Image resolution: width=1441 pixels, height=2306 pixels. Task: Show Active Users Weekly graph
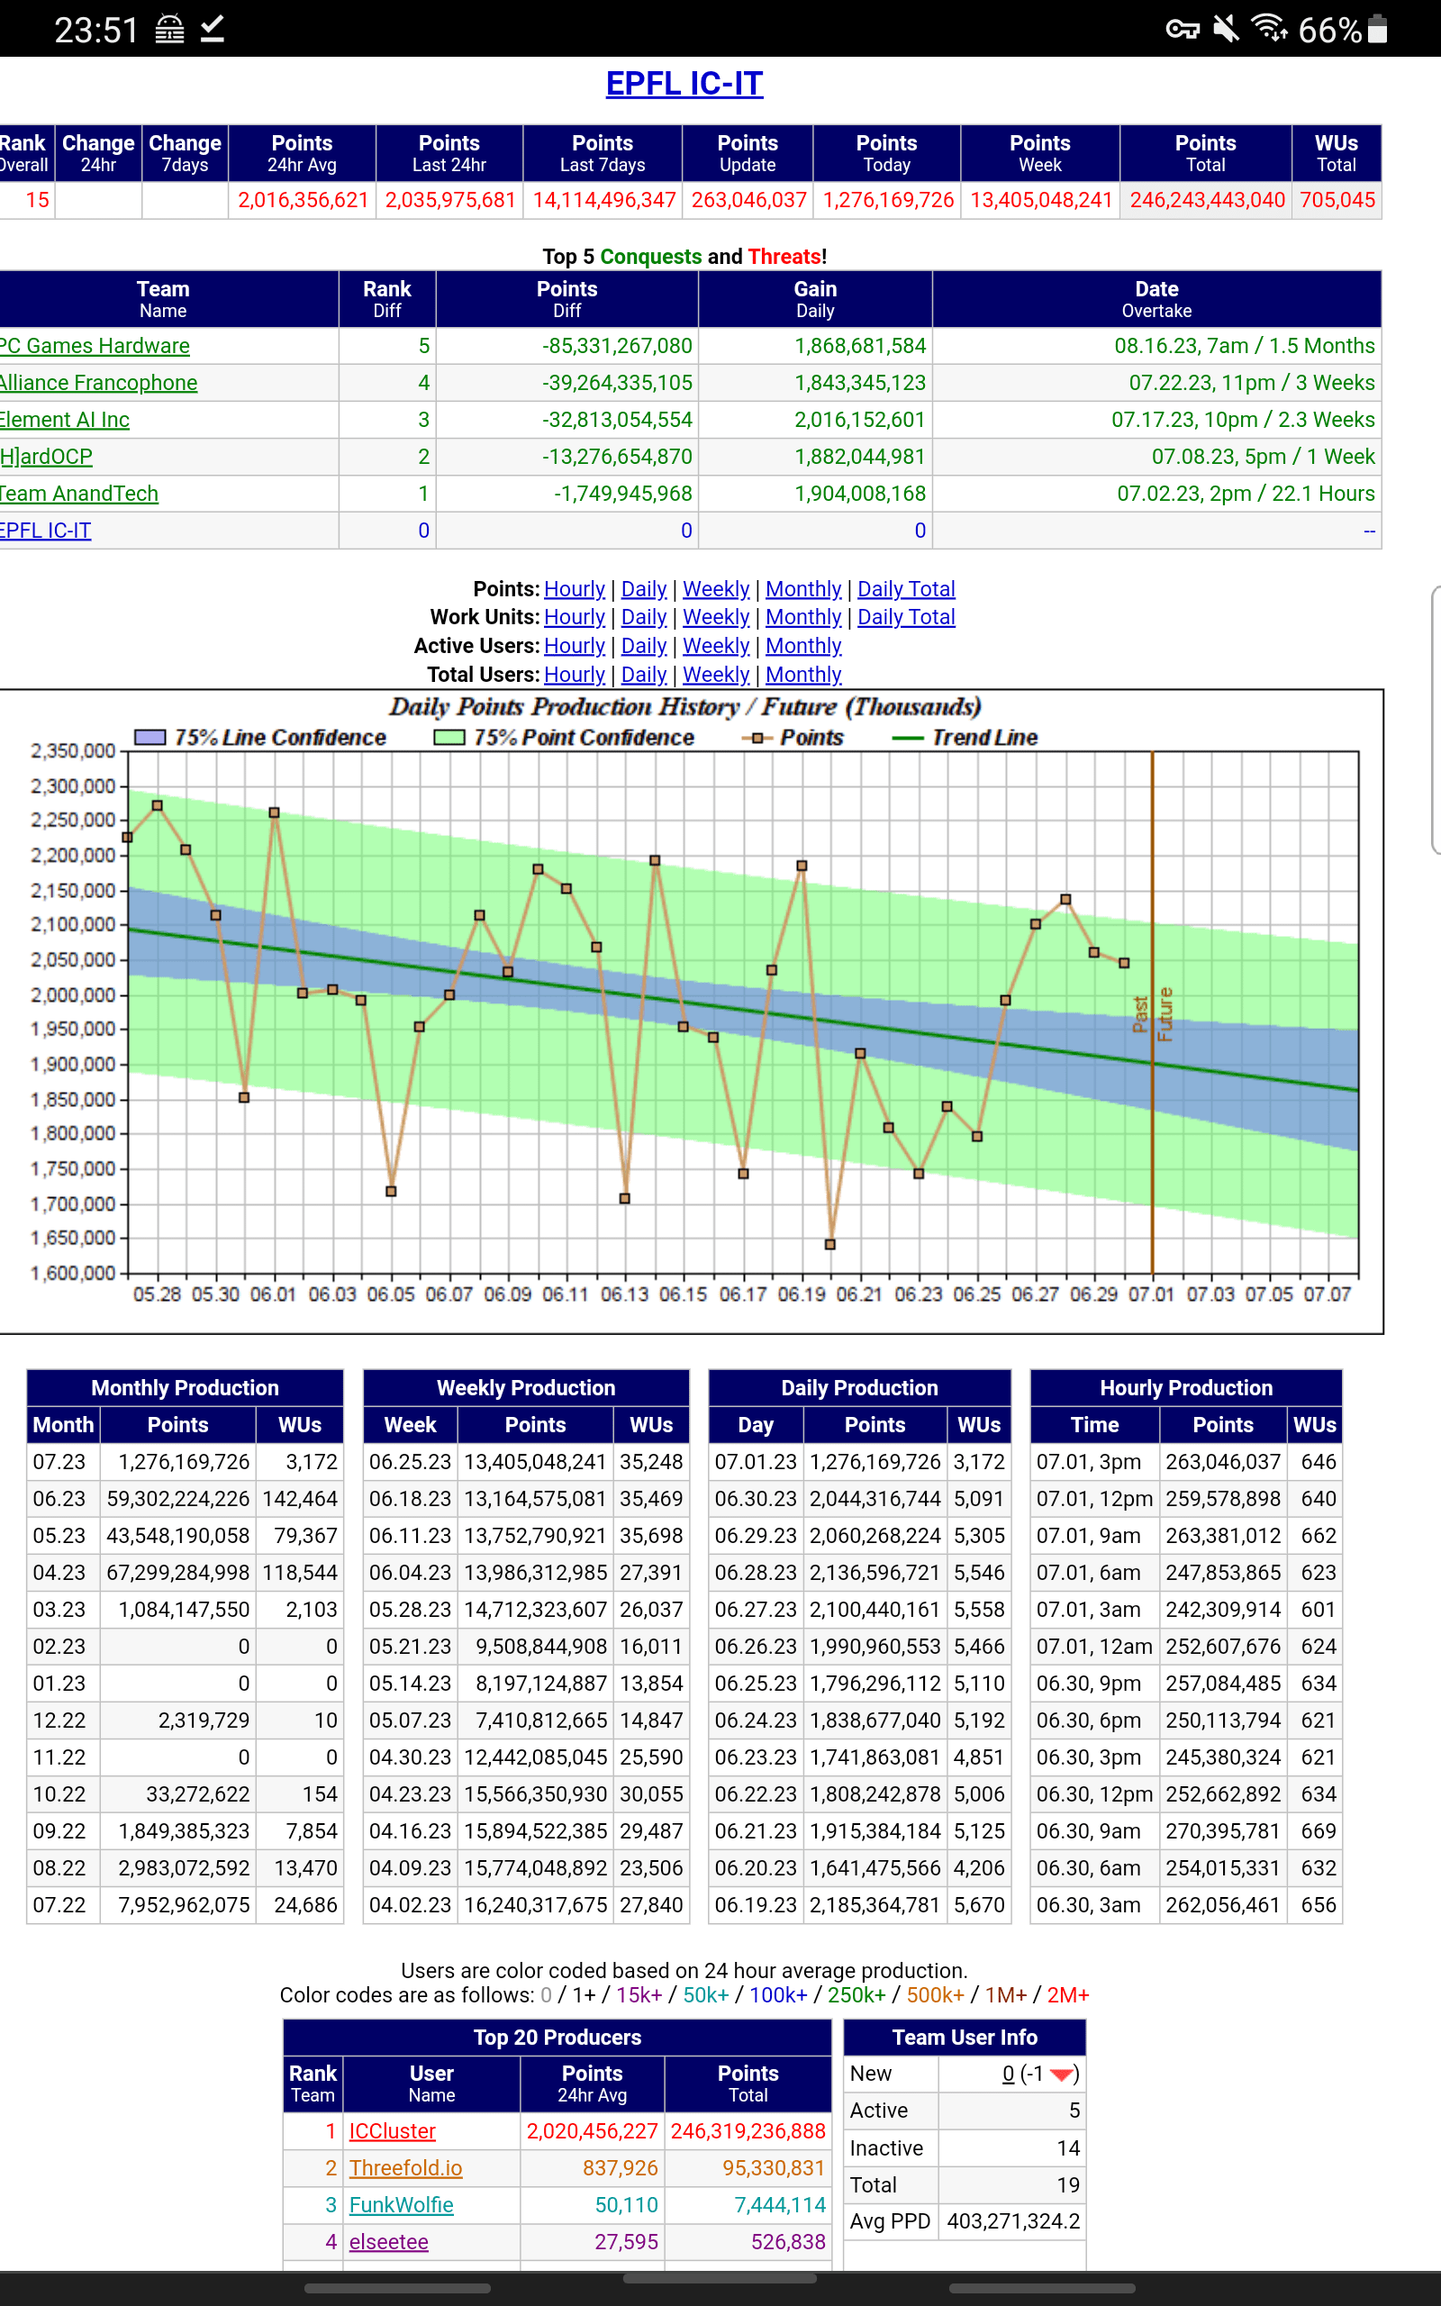(717, 646)
